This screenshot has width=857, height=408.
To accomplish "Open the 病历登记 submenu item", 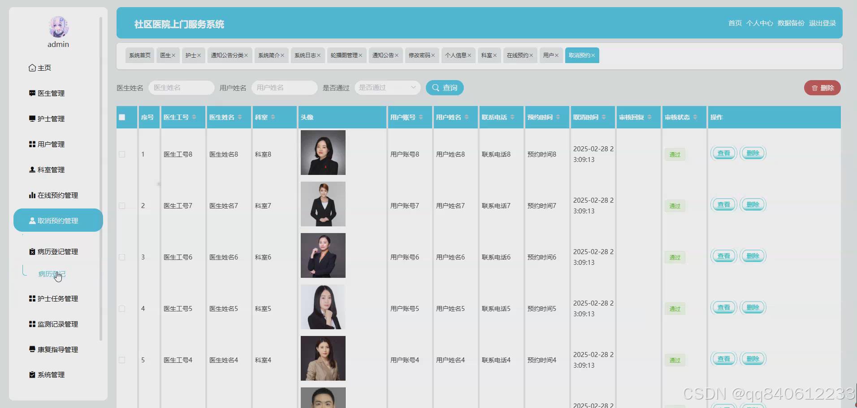I will [52, 274].
